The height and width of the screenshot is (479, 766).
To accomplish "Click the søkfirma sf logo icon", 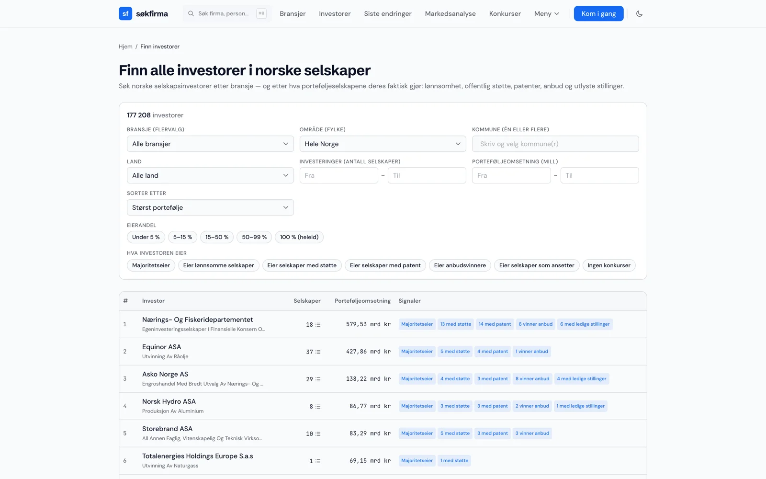I will (125, 13).
